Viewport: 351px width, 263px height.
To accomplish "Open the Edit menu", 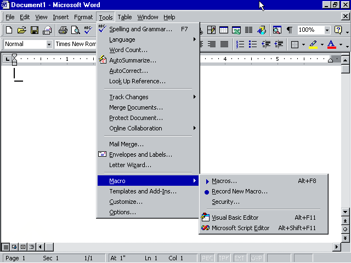I will pos(25,17).
